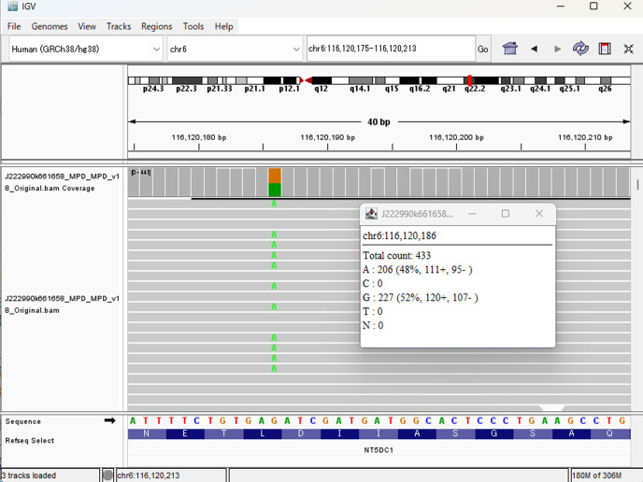This screenshot has height=482, width=643.
Task: Close the chr6:116,120,186 popup window
Action: 538,214
